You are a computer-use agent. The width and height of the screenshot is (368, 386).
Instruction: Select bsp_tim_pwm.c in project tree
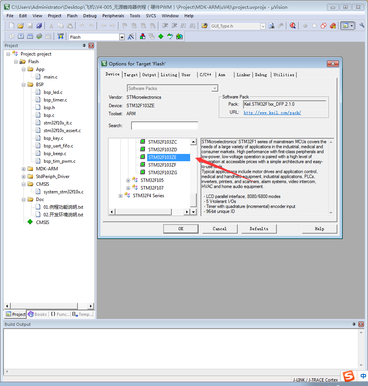coord(60,161)
